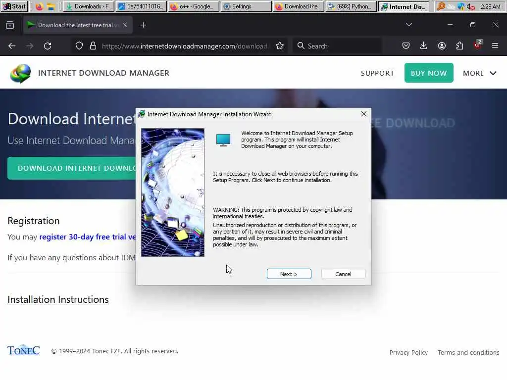Click the INTERNET DOWNLOAD MANAGER site title
The width and height of the screenshot is (507, 380).
103,73
